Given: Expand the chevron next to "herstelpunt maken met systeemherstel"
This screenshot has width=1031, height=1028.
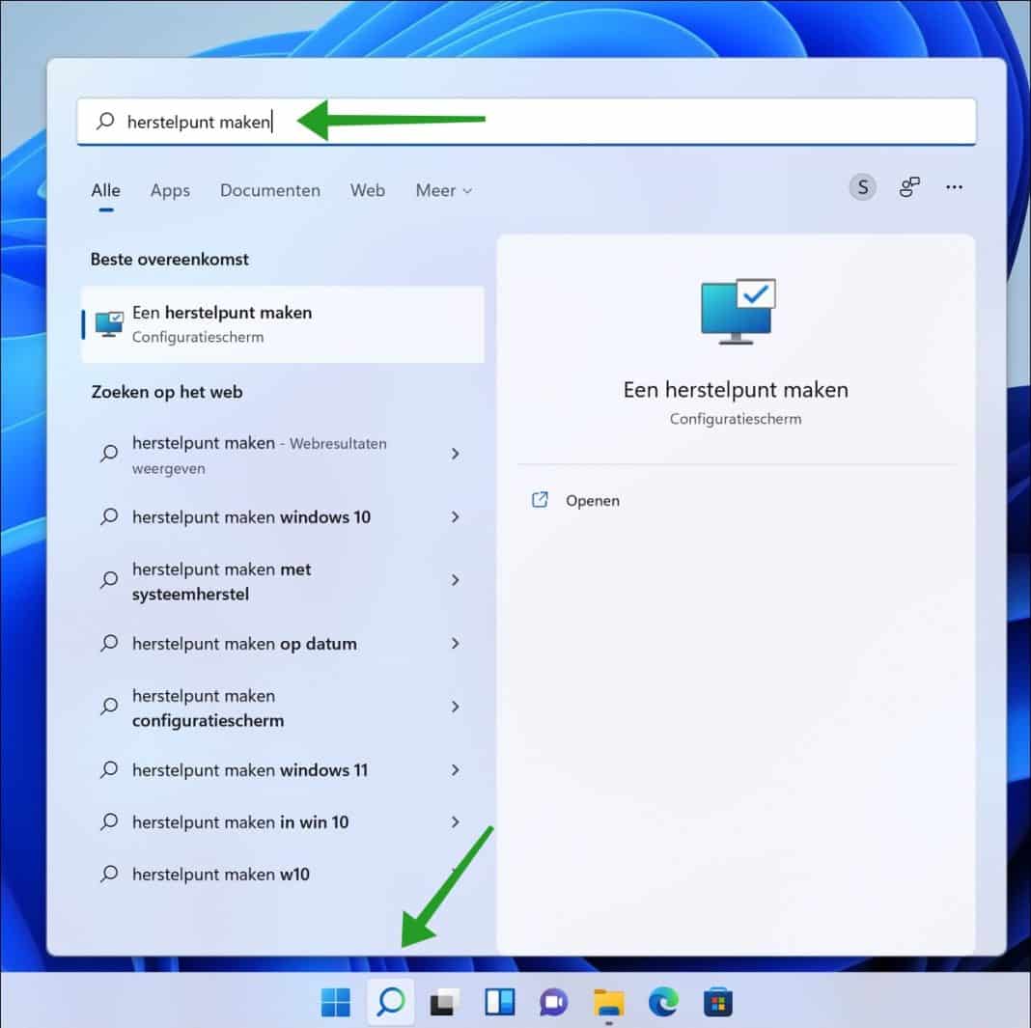Looking at the screenshot, I should click(x=455, y=580).
